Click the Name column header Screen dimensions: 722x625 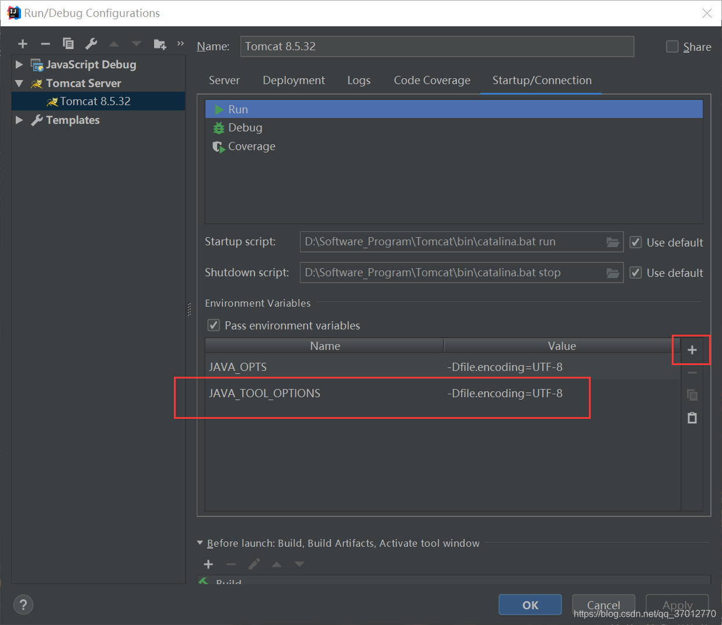click(325, 346)
